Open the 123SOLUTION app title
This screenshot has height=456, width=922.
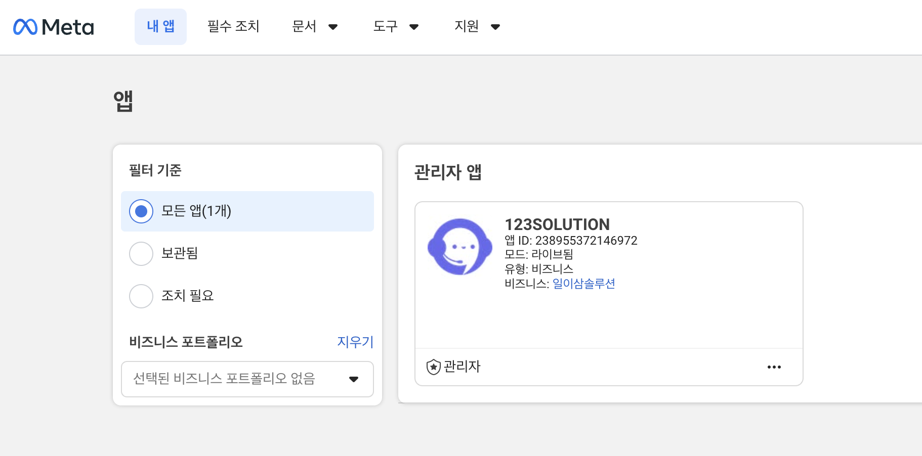(x=557, y=224)
